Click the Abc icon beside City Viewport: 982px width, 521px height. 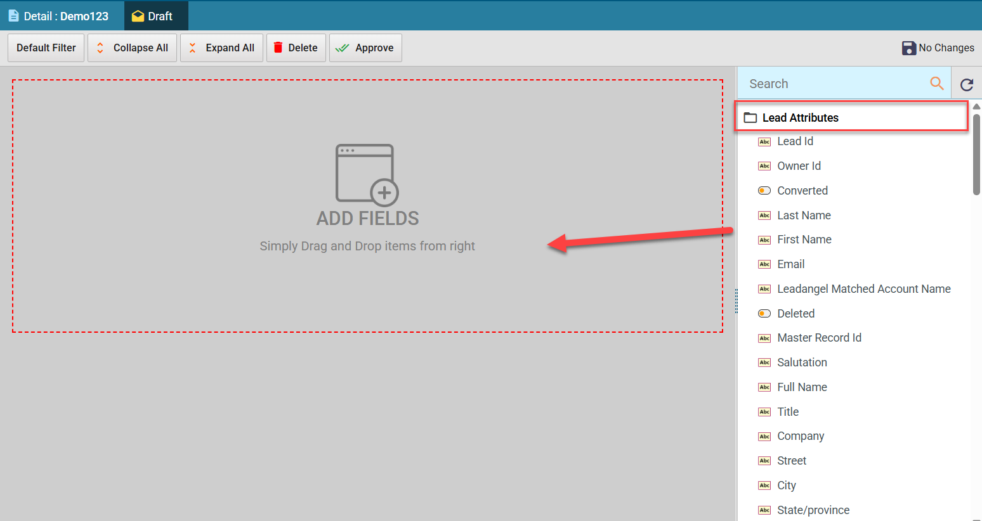tap(764, 486)
